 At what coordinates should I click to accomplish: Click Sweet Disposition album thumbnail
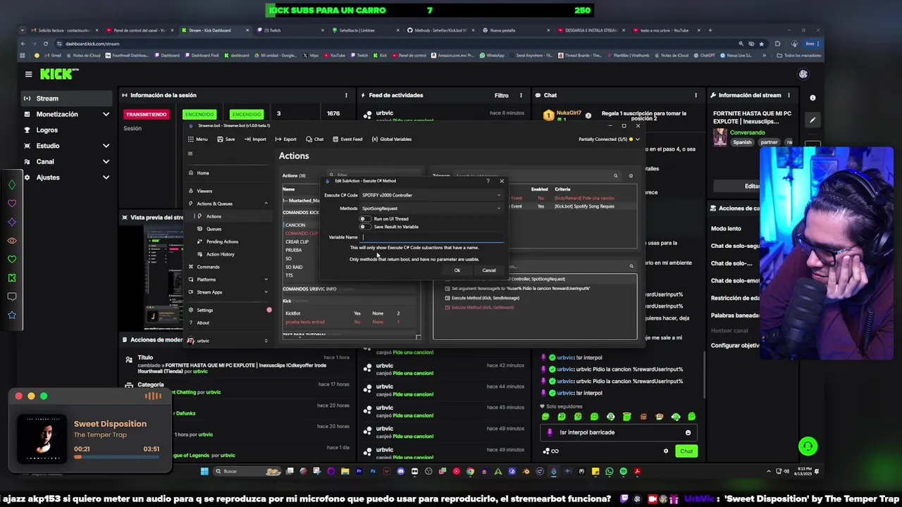(42, 437)
